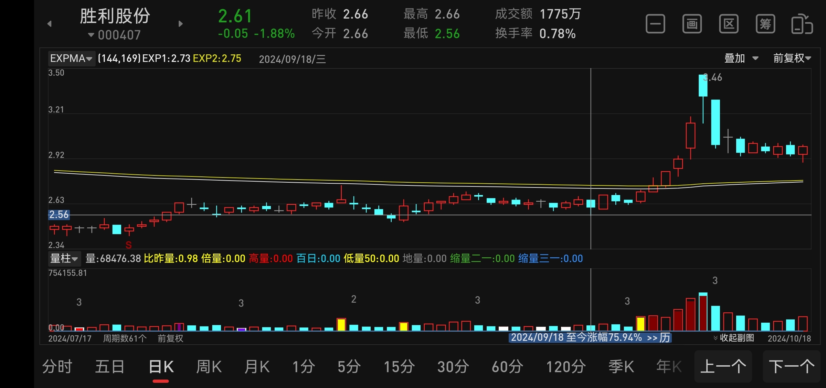Click the red S sell marker
Screen dimensions: 826x388
coord(128,245)
